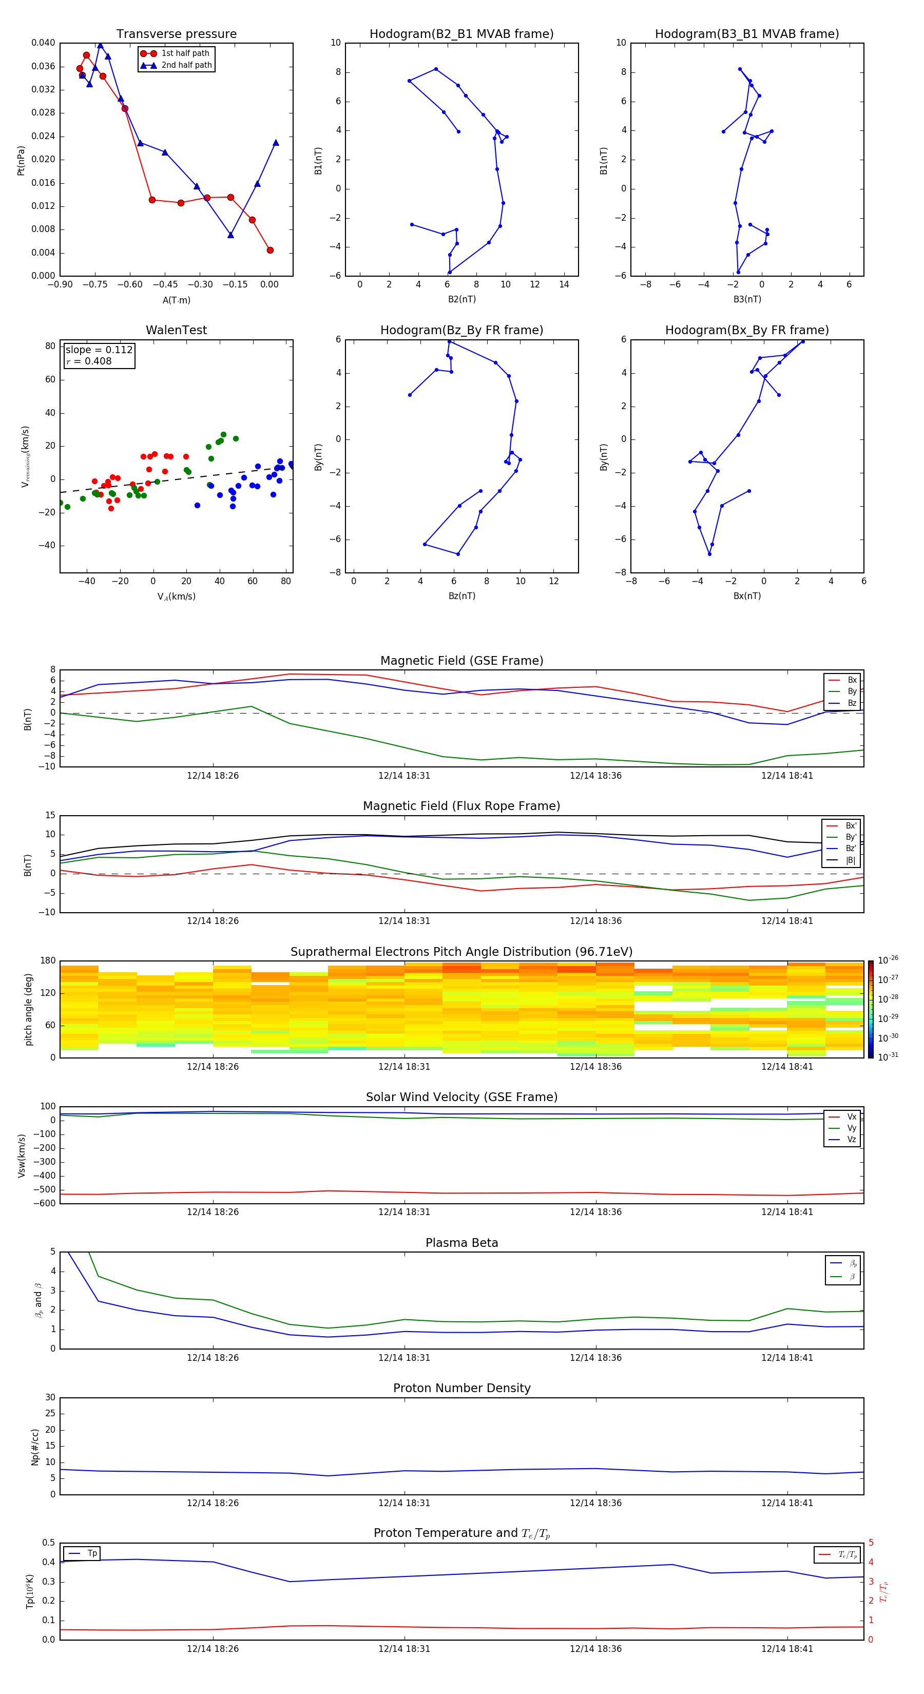Click the 'B2(nT)' x-axis label
This screenshot has width=924, height=1694.
click(x=461, y=299)
